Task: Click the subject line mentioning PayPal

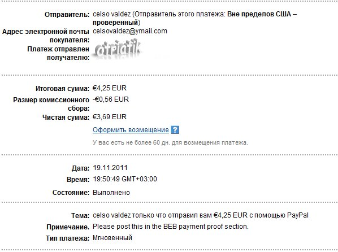Action: pos(201,215)
